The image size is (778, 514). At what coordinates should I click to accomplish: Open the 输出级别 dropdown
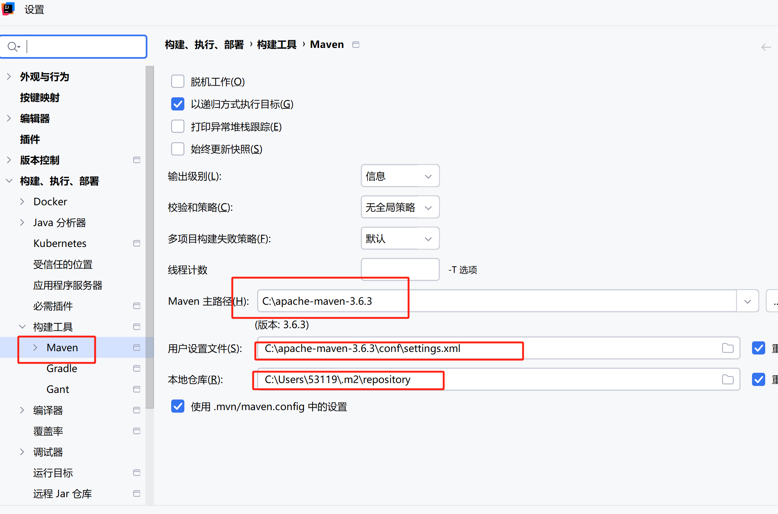pos(400,176)
